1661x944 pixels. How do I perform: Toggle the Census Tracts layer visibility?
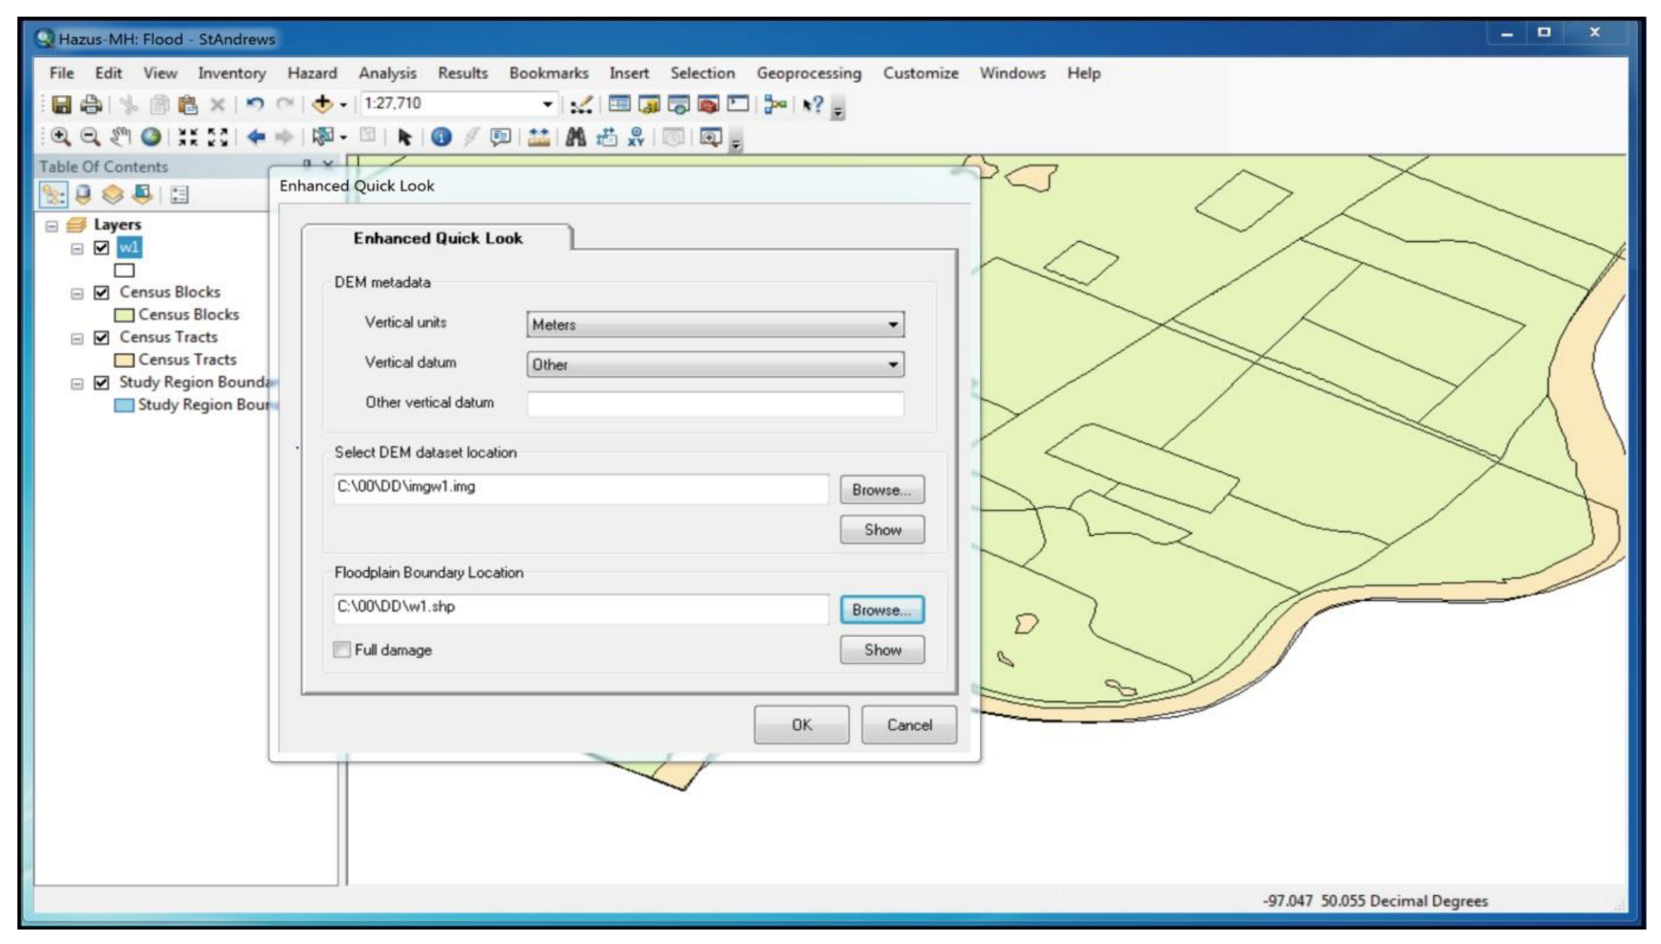click(101, 337)
